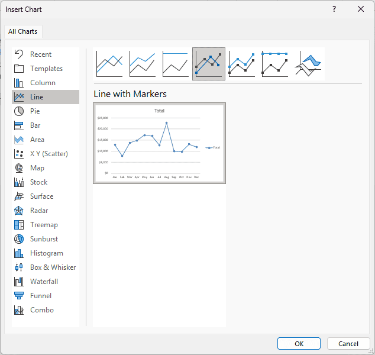Switch to Bar chart category
The width and height of the screenshot is (375, 355).
(46, 125)
